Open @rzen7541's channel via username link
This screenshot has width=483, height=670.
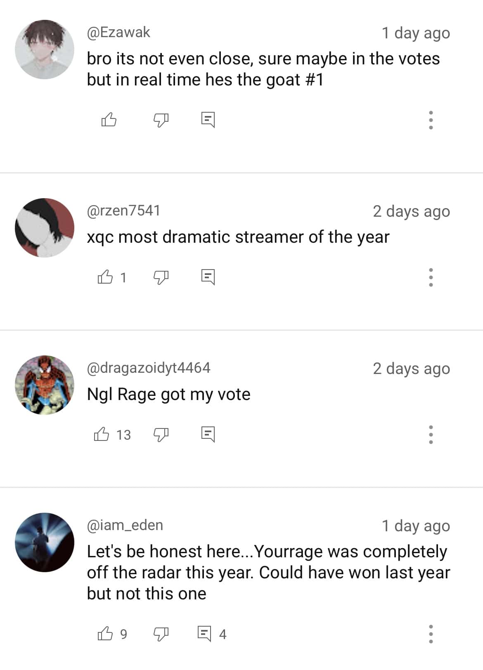[x=123, y=211]
